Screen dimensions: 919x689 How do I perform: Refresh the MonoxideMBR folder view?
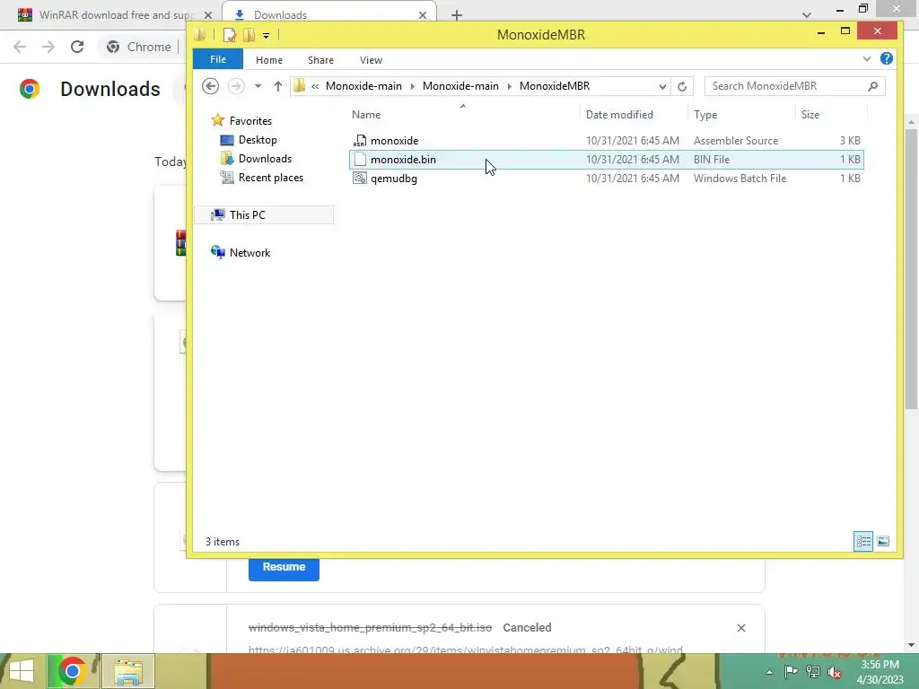pyautogui.click(x=682, y=87)
